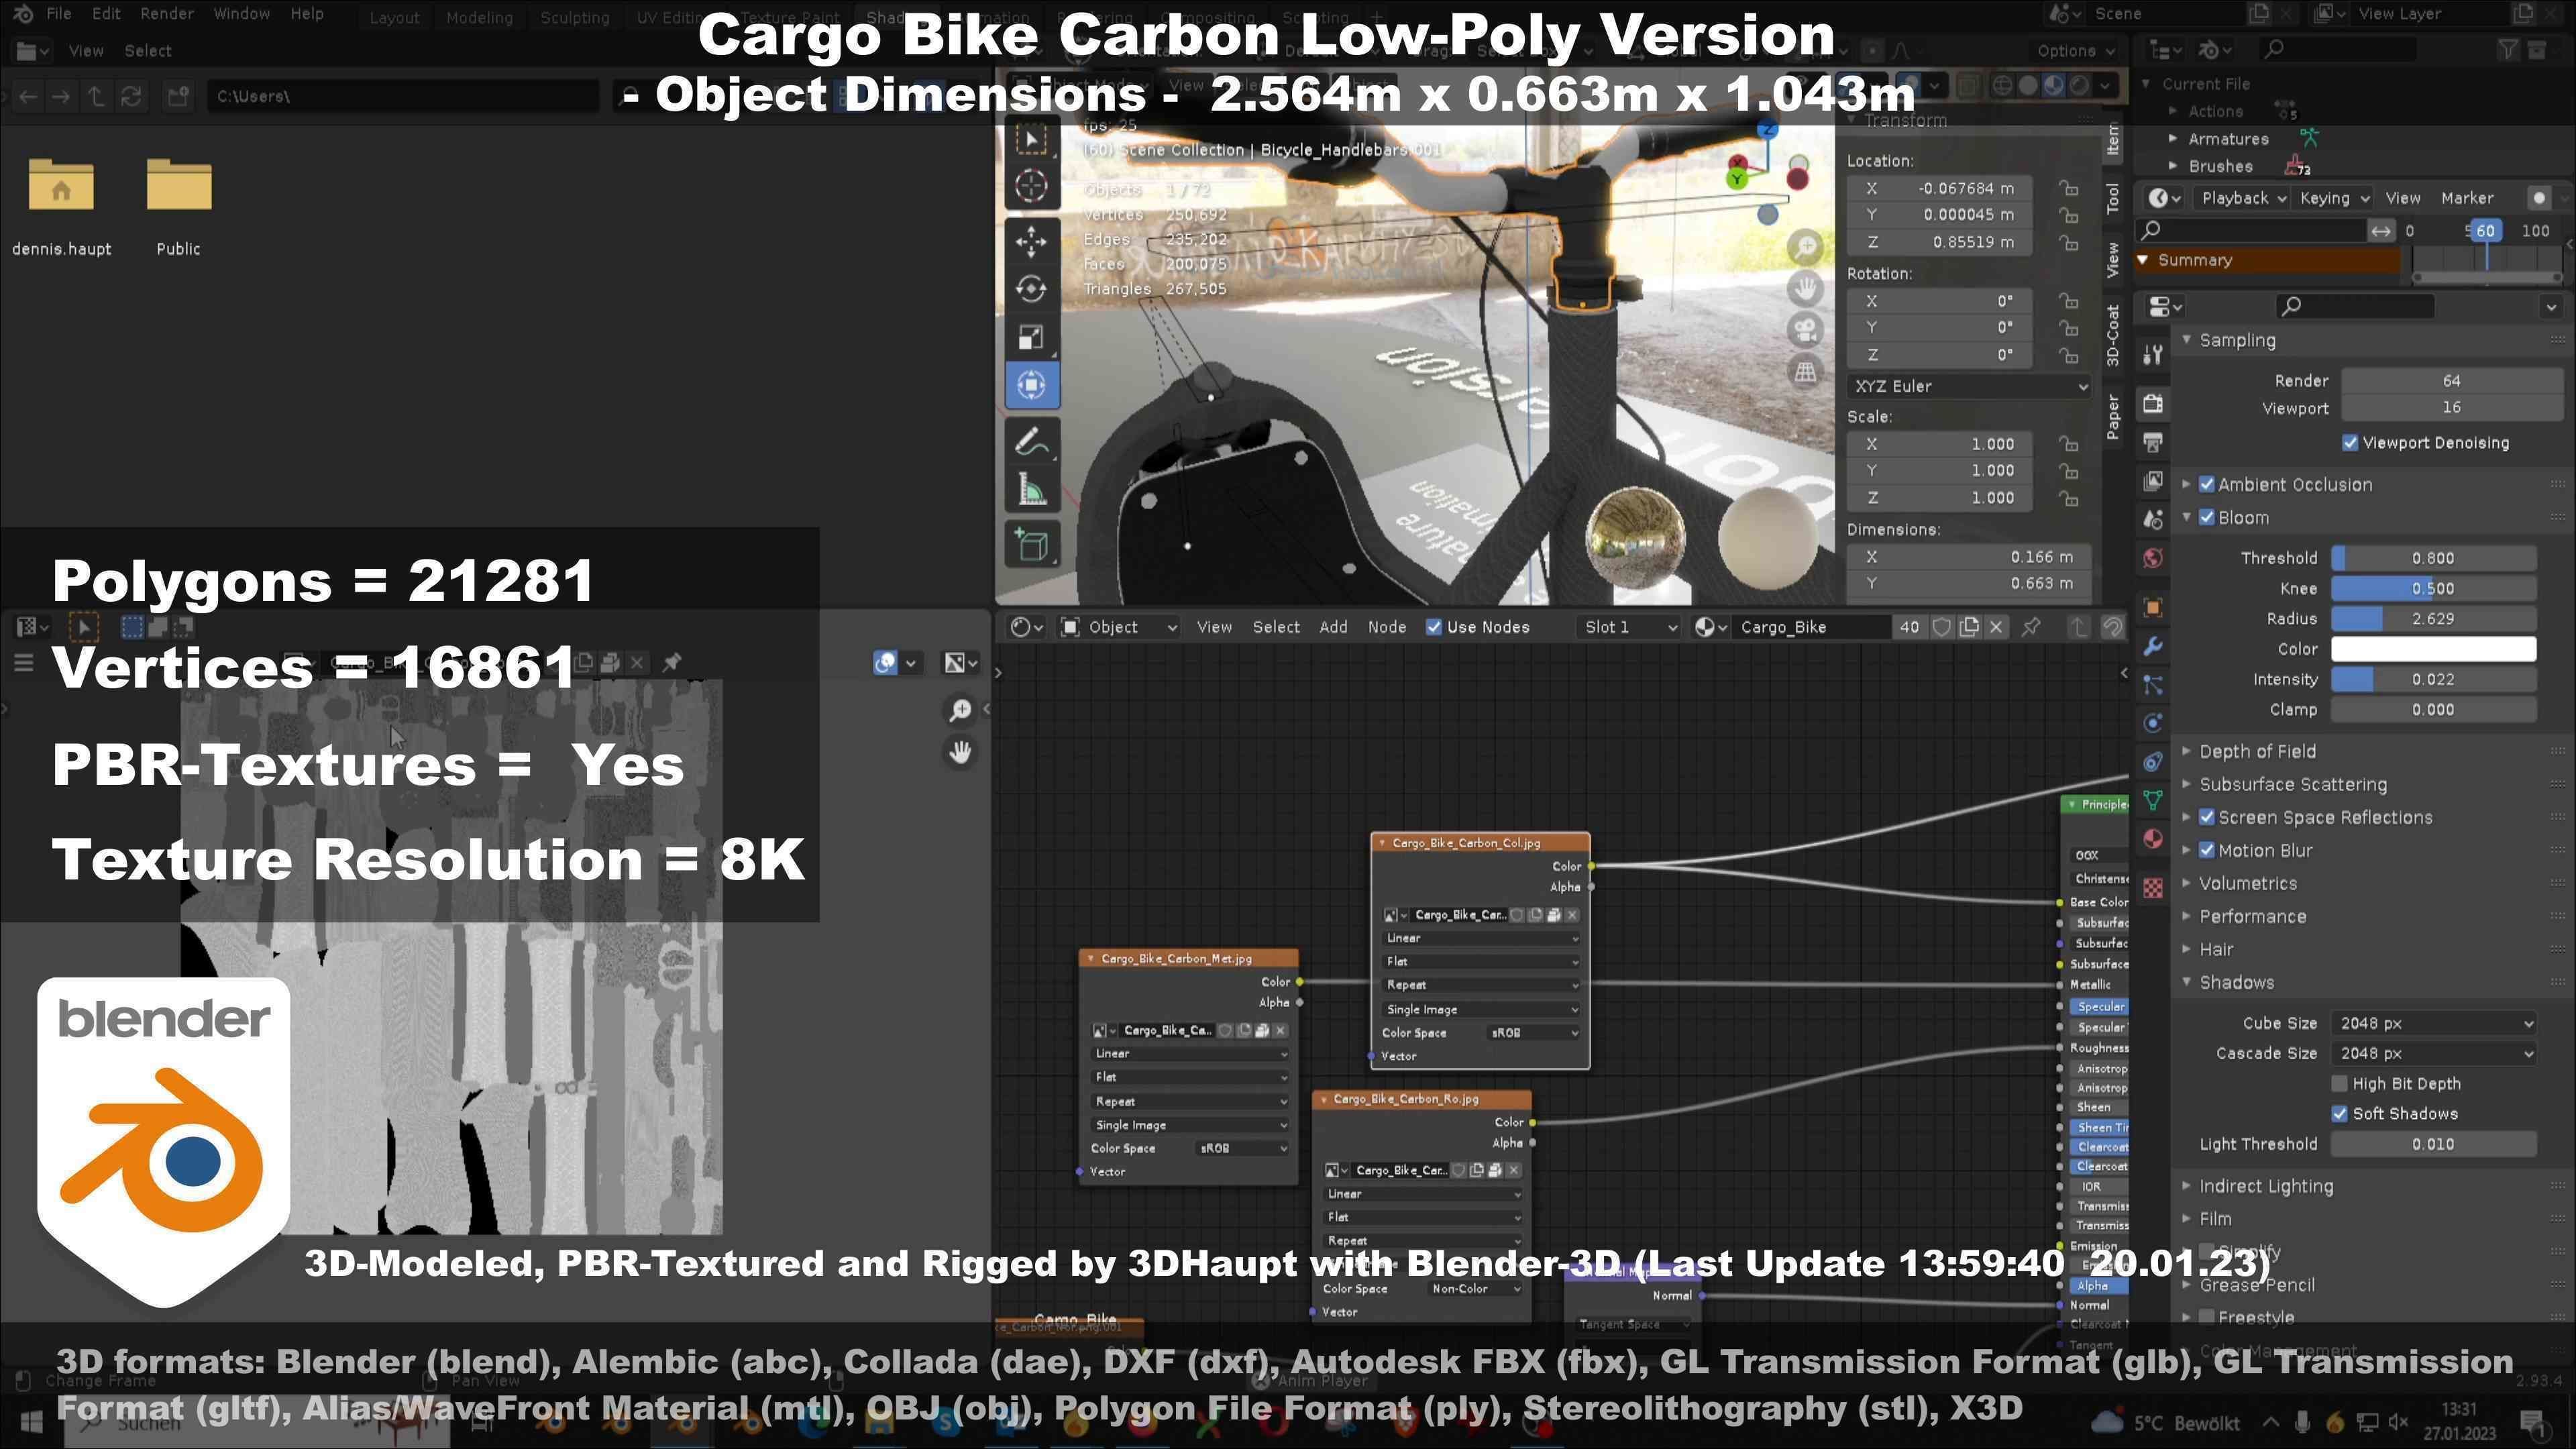
Task: Select the Transform tool in viewport toolbar
Action: [1031, 385]
